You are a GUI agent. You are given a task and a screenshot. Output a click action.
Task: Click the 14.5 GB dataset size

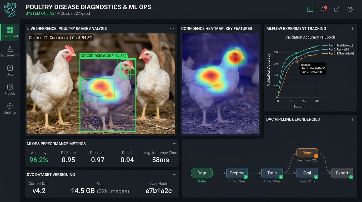83,191
